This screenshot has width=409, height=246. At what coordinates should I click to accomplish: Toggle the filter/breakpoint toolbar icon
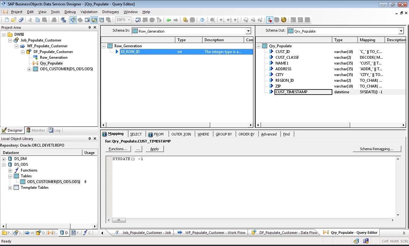pyautogui.click(x=270, y=20)
